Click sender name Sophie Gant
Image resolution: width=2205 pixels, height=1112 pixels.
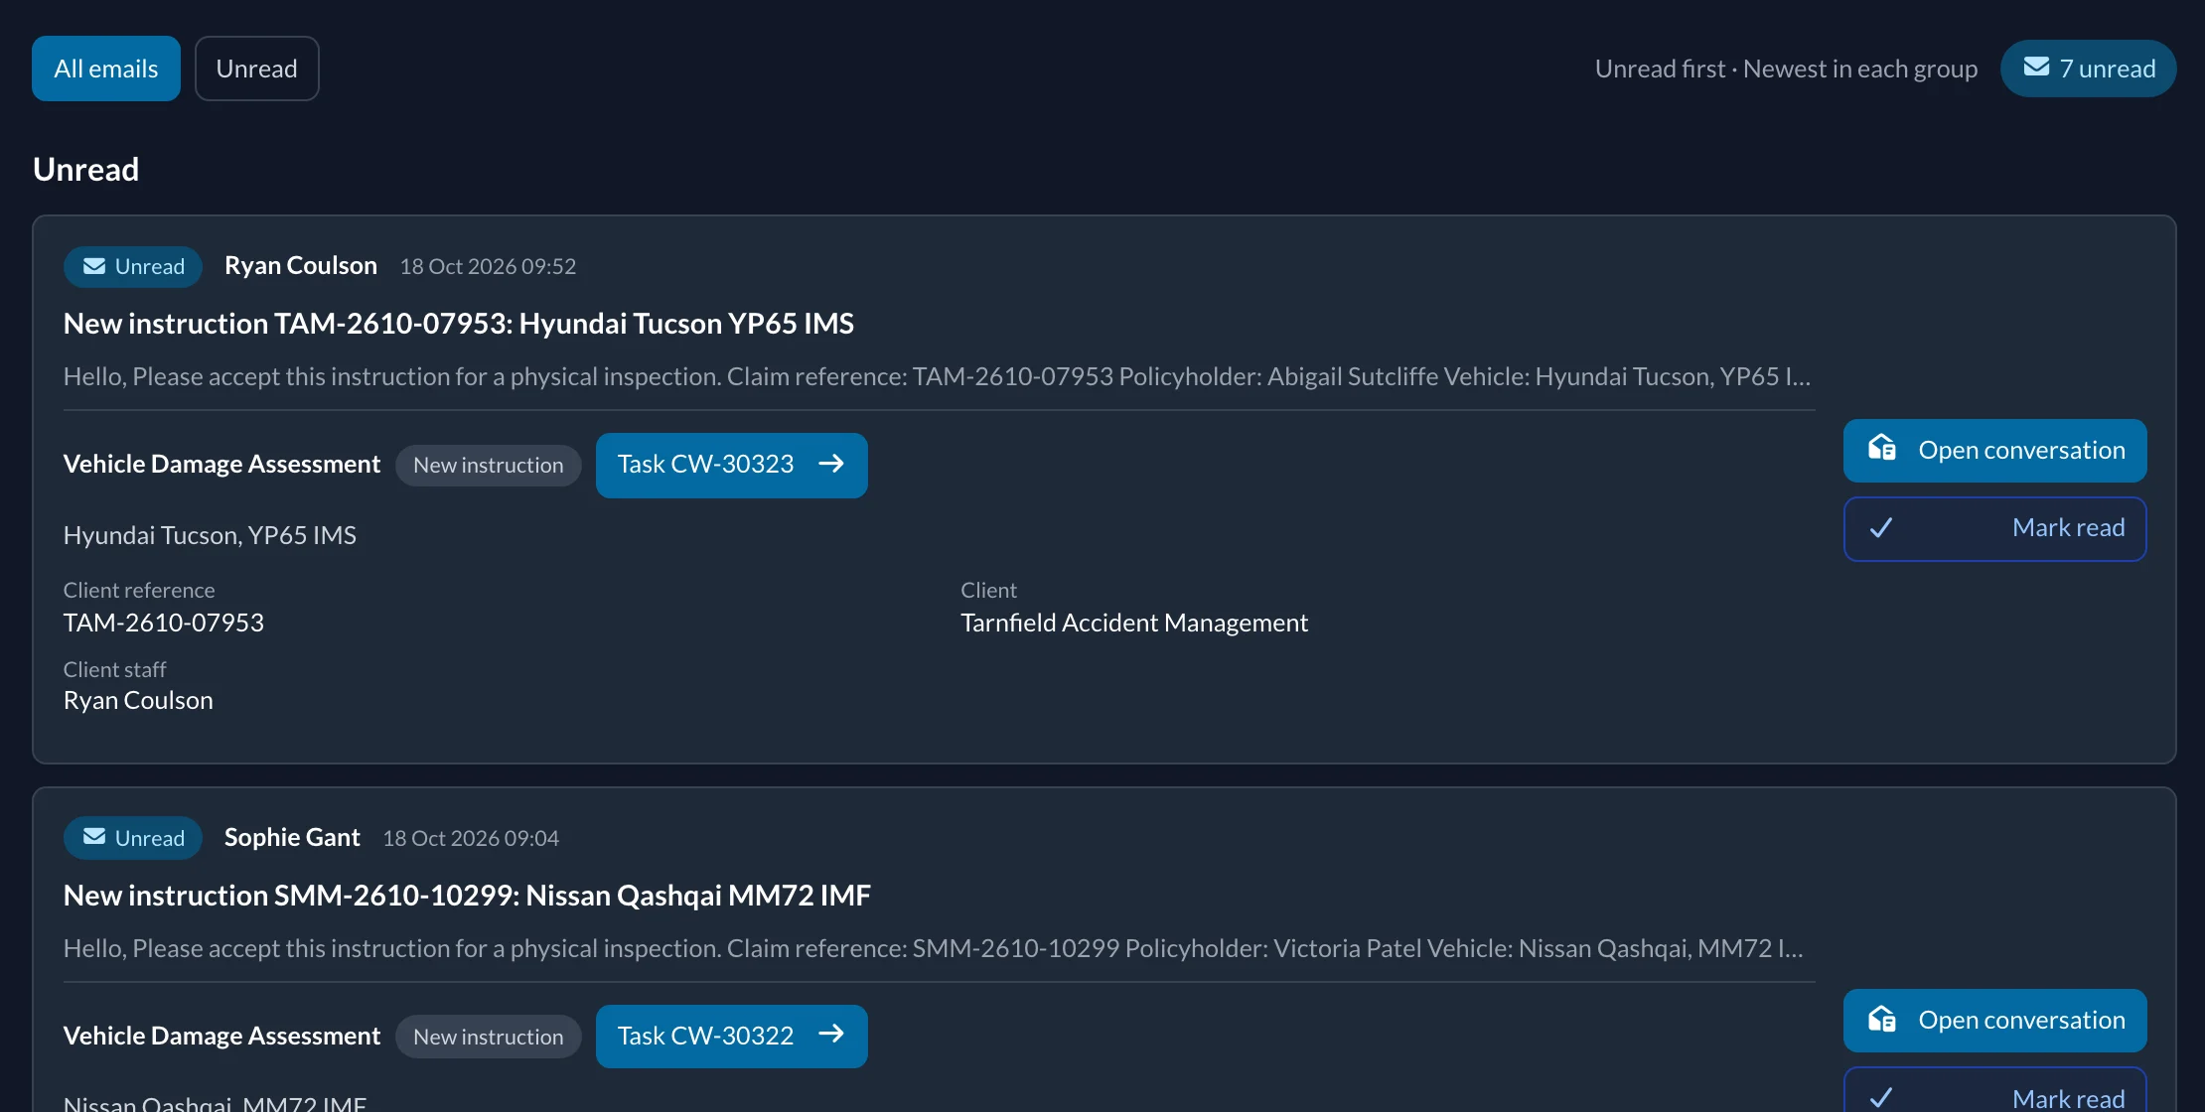(292, 838)
